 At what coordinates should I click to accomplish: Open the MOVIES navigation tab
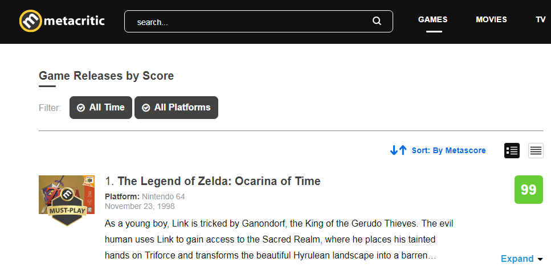pos(491,20)
